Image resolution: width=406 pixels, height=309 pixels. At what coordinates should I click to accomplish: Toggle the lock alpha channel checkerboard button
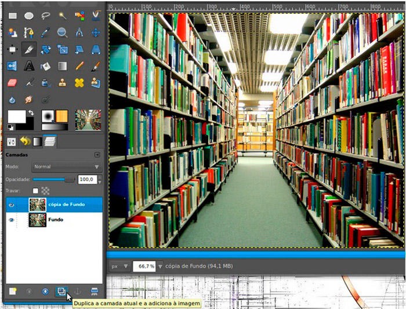tap(46, 191)
